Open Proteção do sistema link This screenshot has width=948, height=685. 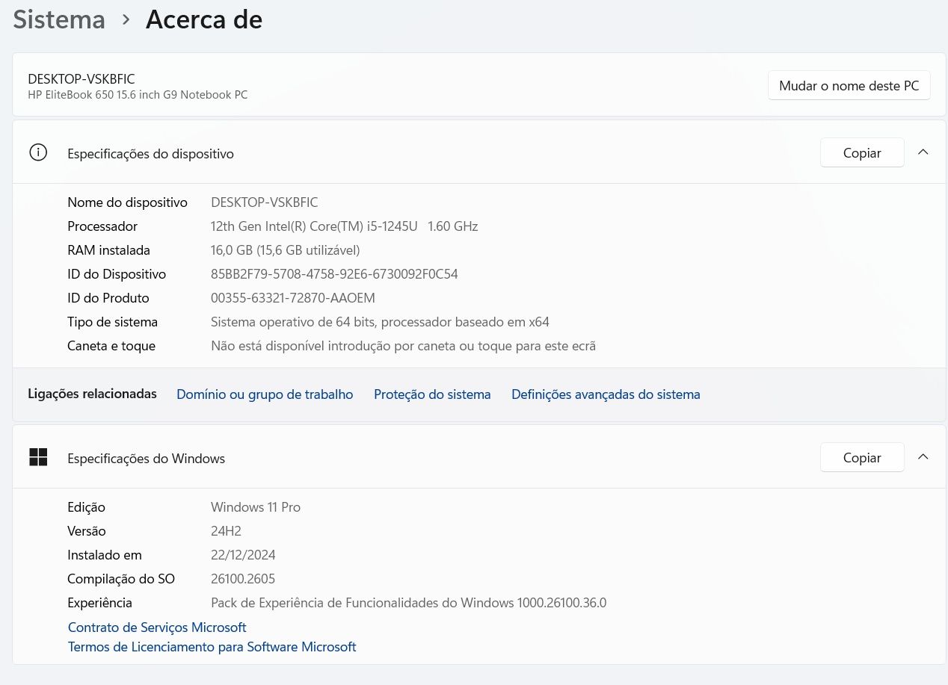click(432, 394)
